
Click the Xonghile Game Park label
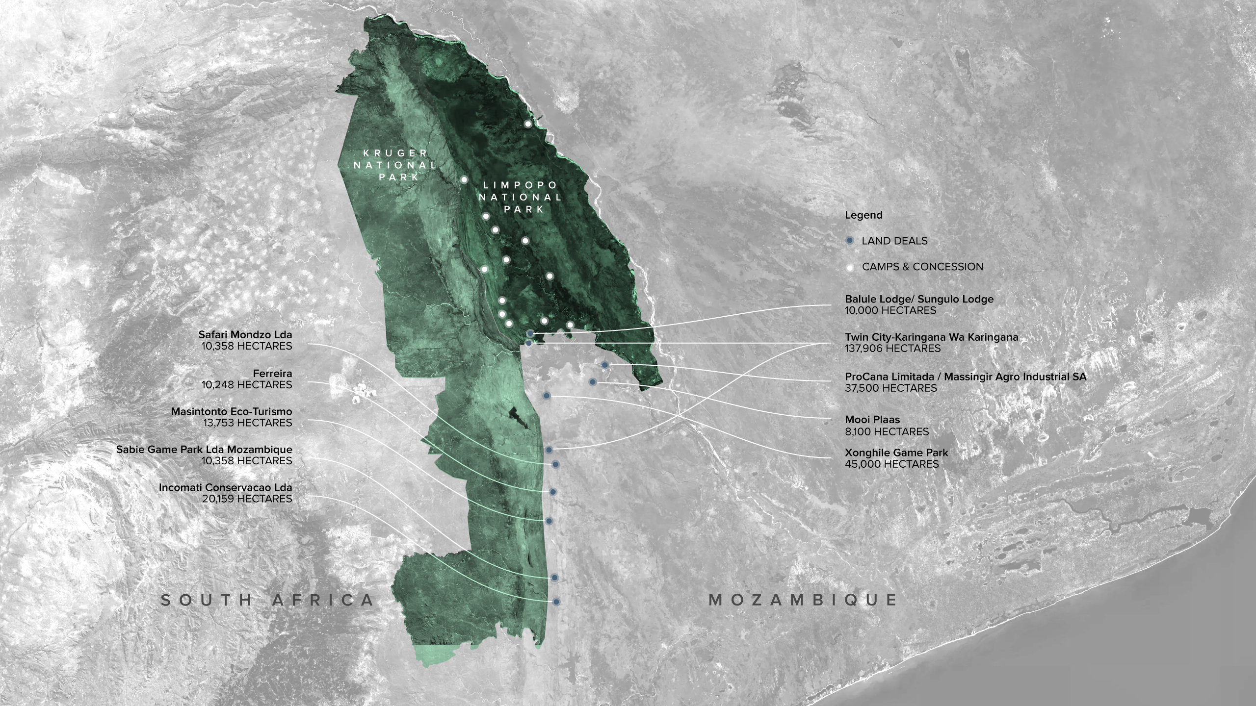[896, 453]
